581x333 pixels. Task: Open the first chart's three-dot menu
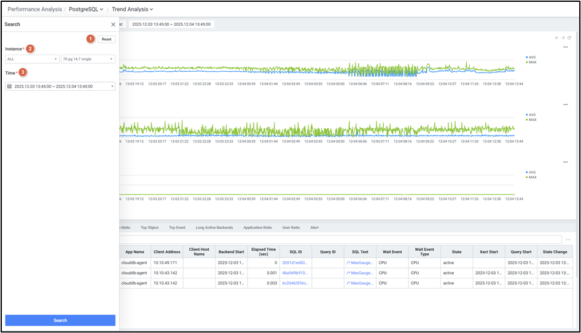pyautogui.click(x=566, y=47)
